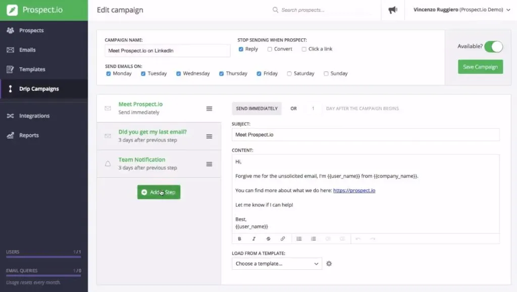Screen dimensions: 517x292
Task: Apply bold formatting
Action: click(x=239, y=239)
